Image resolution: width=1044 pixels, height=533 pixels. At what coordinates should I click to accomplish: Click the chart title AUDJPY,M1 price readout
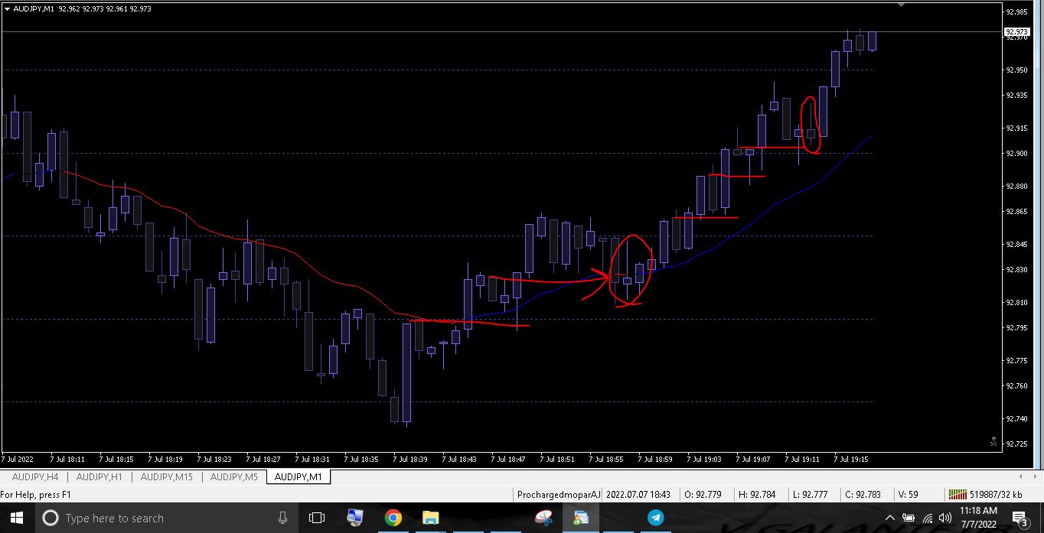point(82,9)
